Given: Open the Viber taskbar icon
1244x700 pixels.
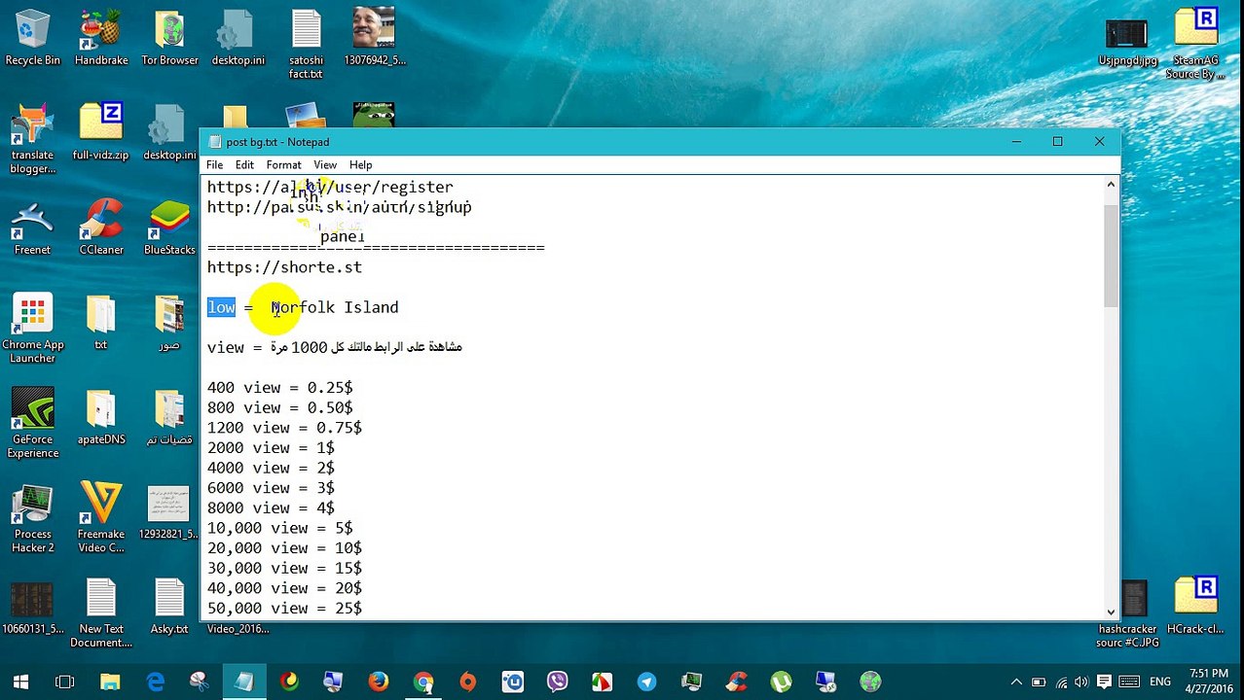Looking at the screenshot, I should pyautogui.click(x=557, y=682).
